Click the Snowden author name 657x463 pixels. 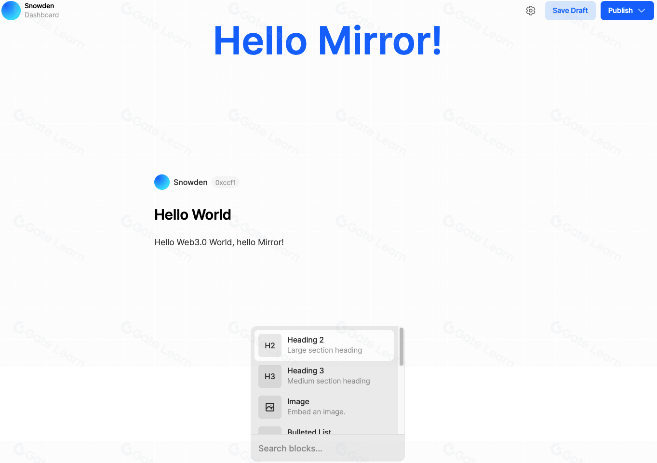[x=190, y=183]
